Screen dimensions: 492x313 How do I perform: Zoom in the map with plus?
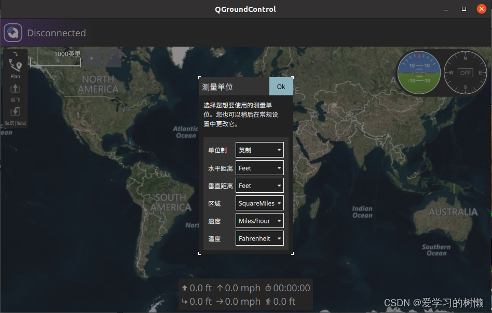click(92, 59)
